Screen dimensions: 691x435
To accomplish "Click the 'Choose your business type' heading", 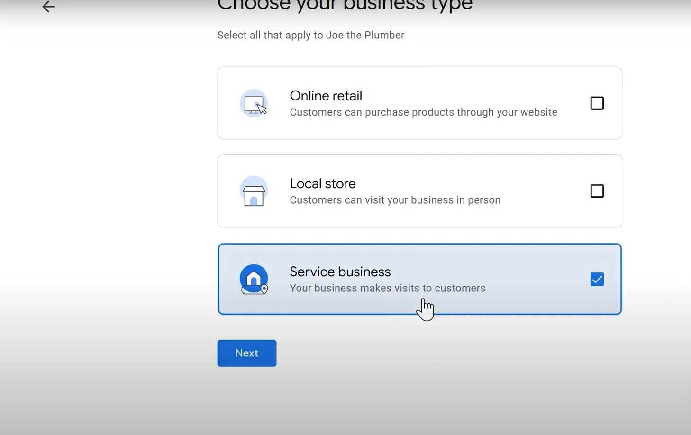I will click(345, 6).
